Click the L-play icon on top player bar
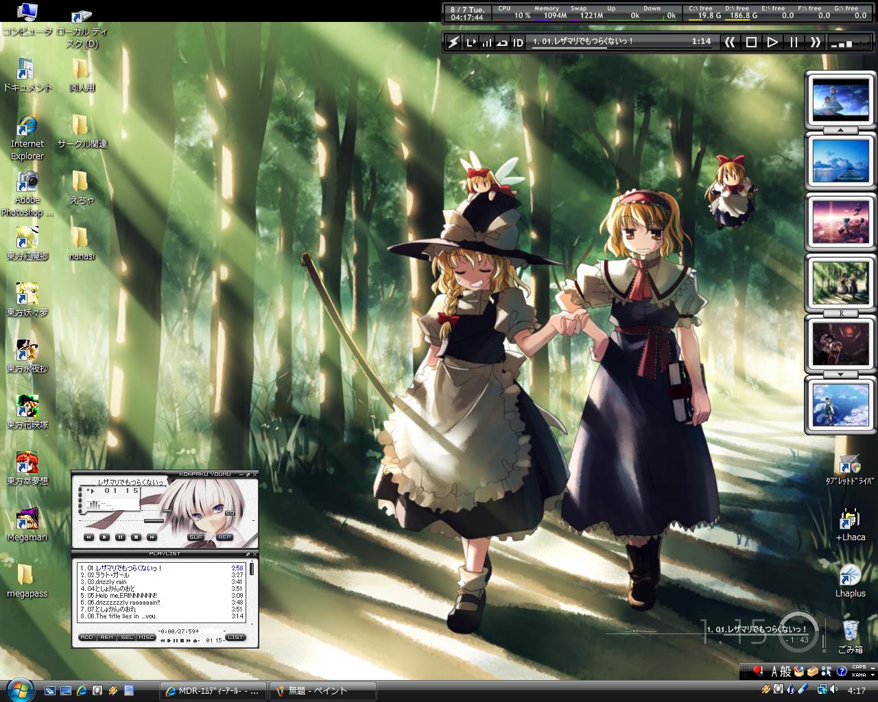Screen dimensions: 878x702 (471, 42)
